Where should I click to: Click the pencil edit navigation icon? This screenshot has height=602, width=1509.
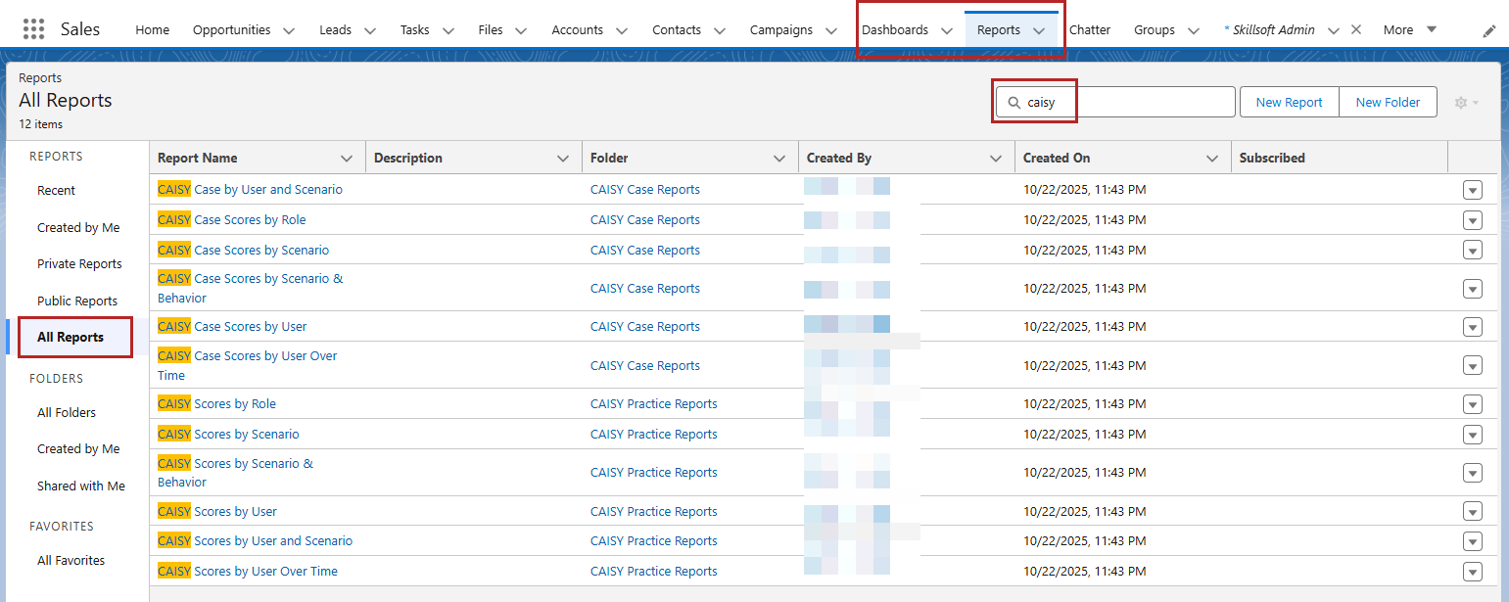pyautogui.click(x=1489, y=31)
